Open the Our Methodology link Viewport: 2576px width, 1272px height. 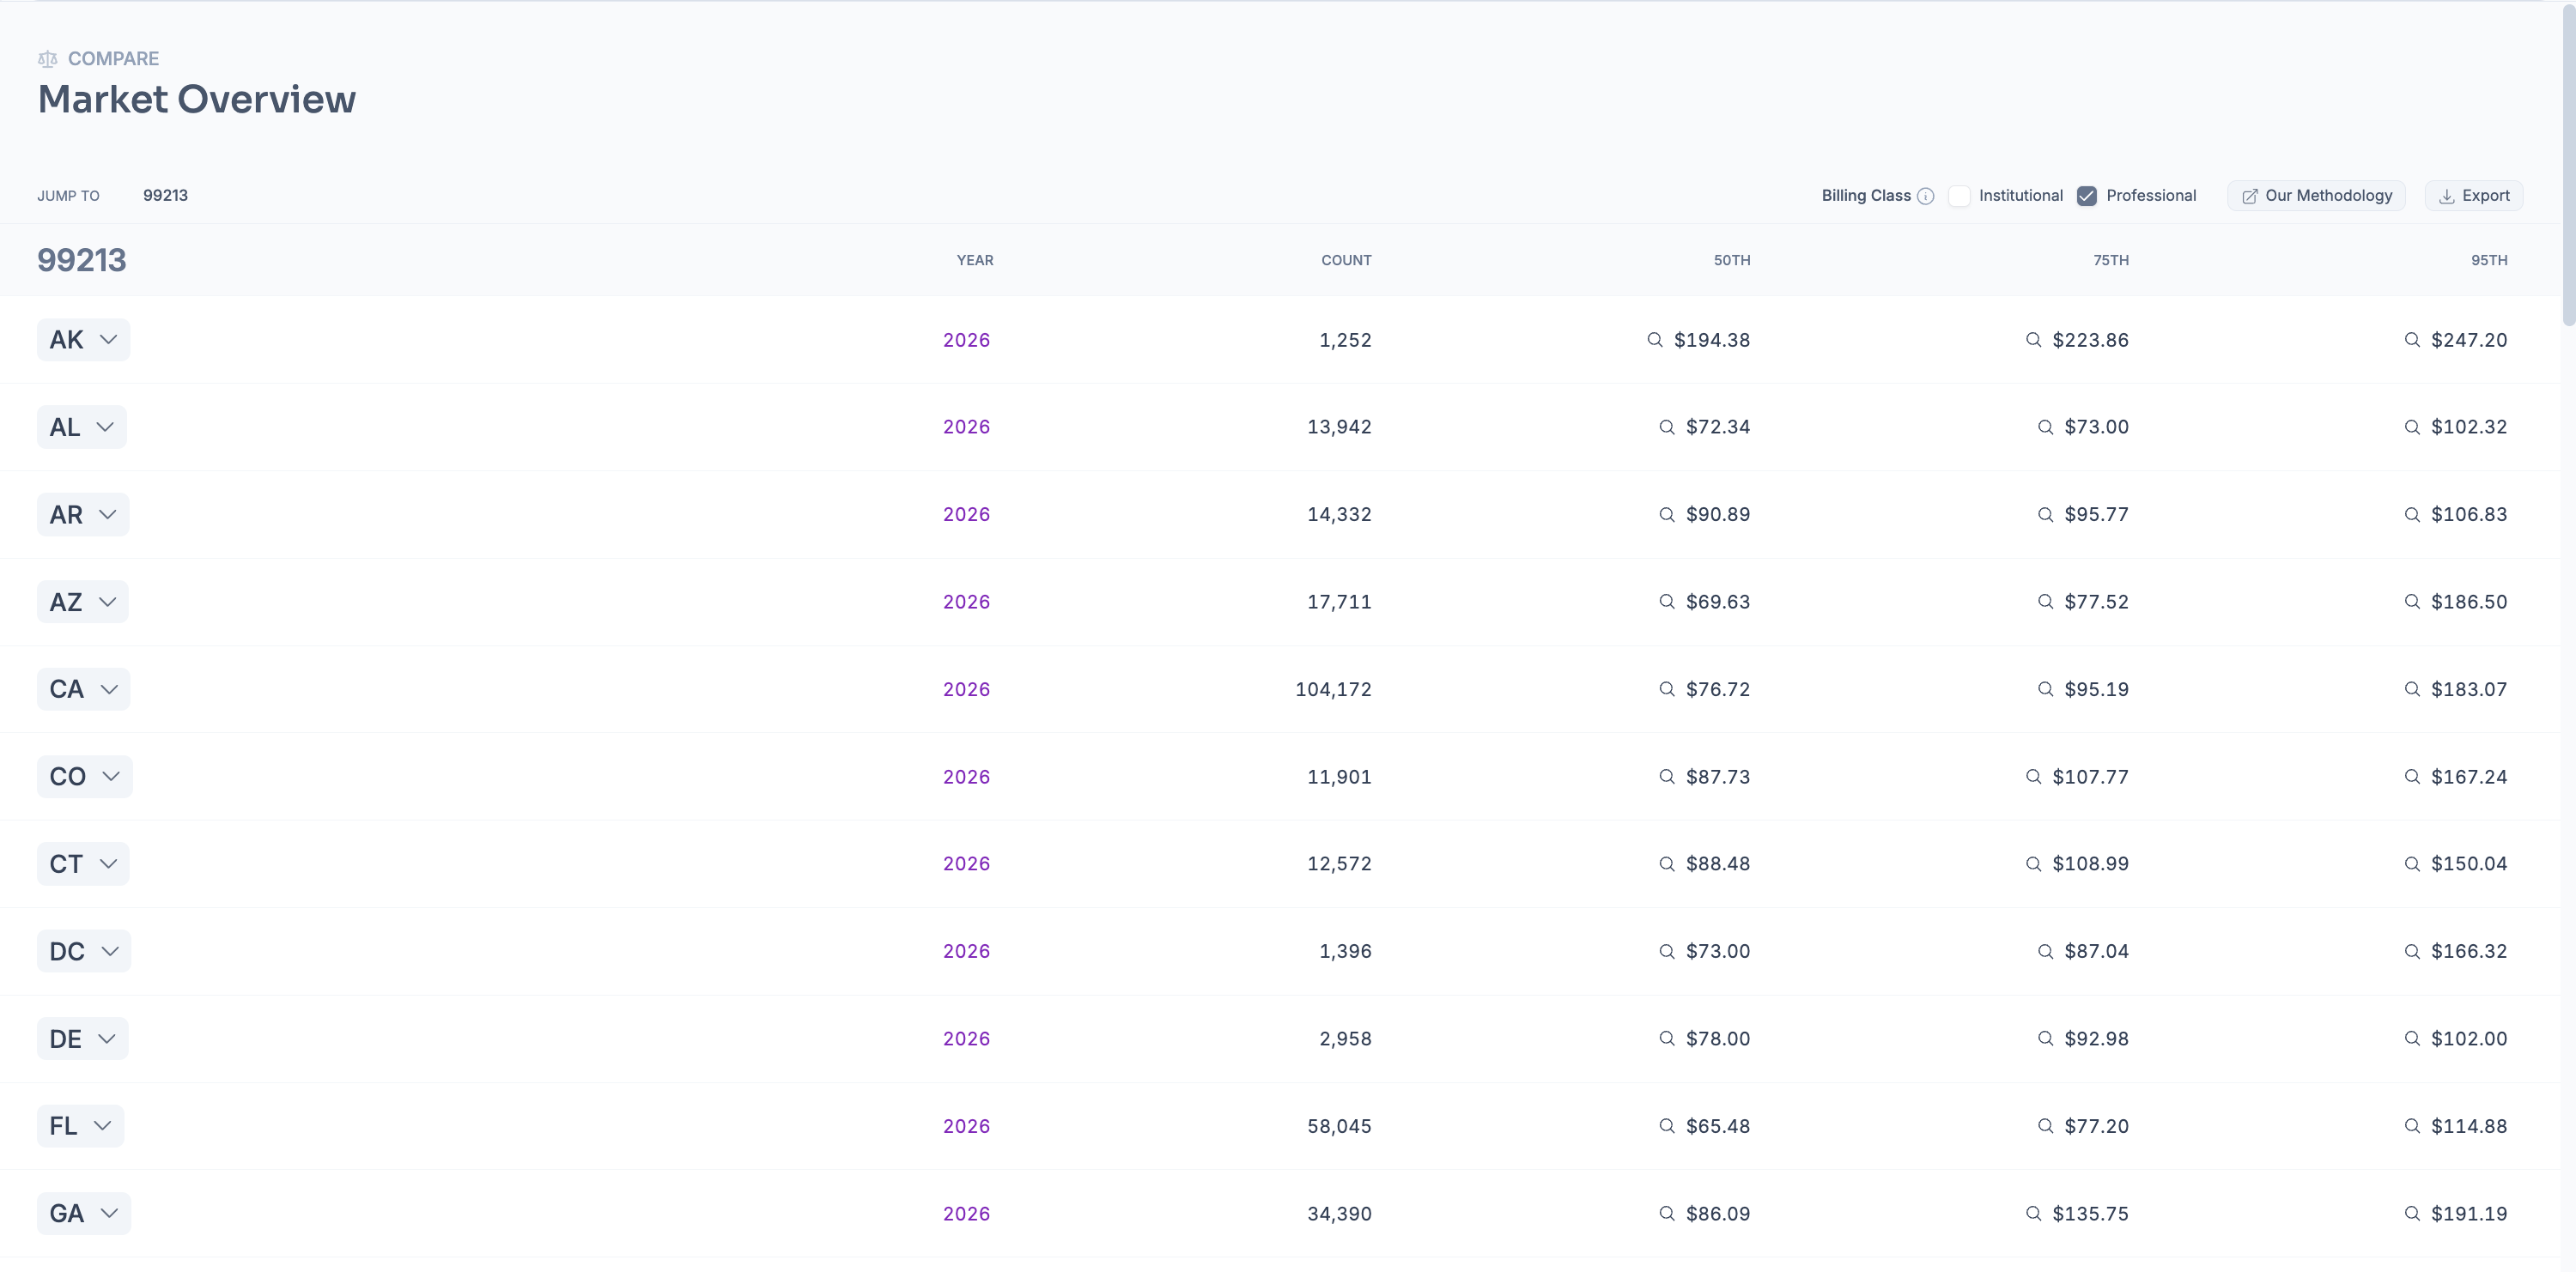pos(2316,196)
